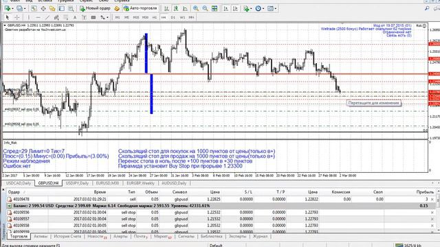This screenshot has height=247, width=440.
Task: Open the Profiles icon in toolbar
Action: point(19,8)
